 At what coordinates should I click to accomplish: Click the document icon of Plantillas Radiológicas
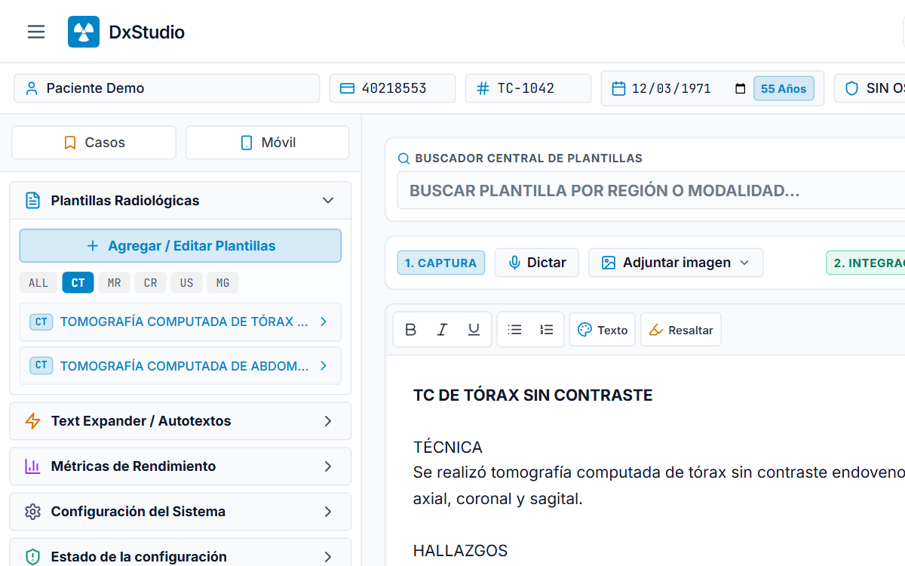point(32,201)
